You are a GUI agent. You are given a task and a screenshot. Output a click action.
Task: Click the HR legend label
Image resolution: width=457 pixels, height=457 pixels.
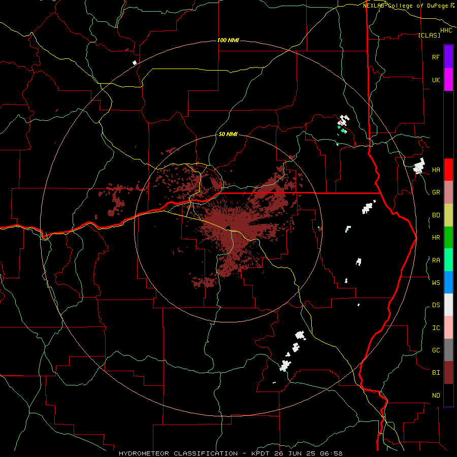(436, 238)
